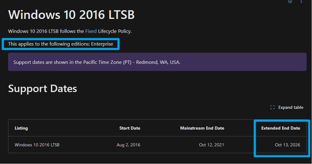Click the Pacific Time Zone notice banner
Screen dimensions: 312x164
(157, 62)
